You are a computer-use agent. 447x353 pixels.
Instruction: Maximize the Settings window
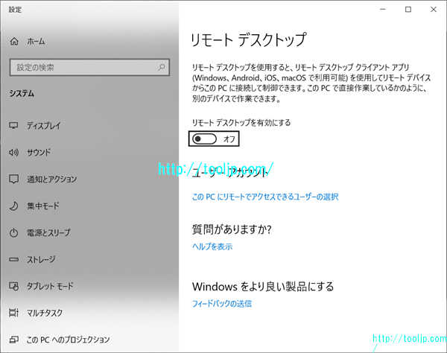point(408,10)
